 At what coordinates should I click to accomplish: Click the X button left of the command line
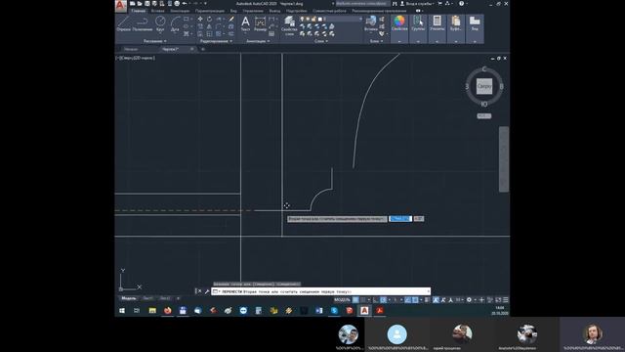199,291
